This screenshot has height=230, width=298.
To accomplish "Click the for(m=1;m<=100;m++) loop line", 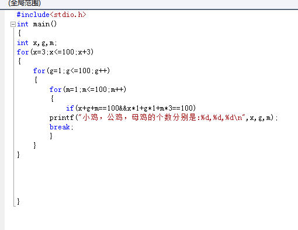I will 88,90.
